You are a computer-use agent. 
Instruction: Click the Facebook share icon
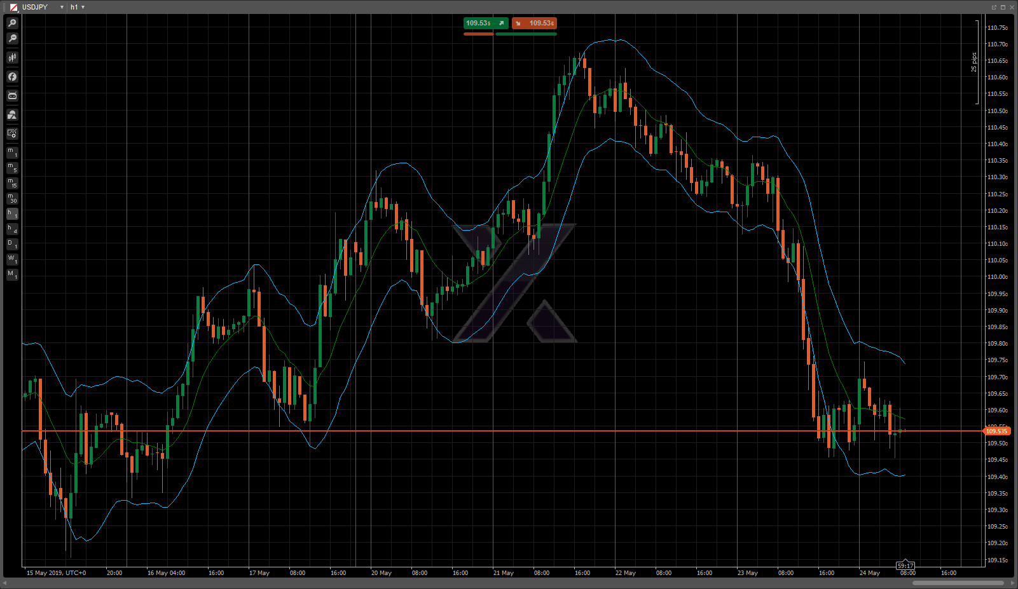click(x=12, y=77)
